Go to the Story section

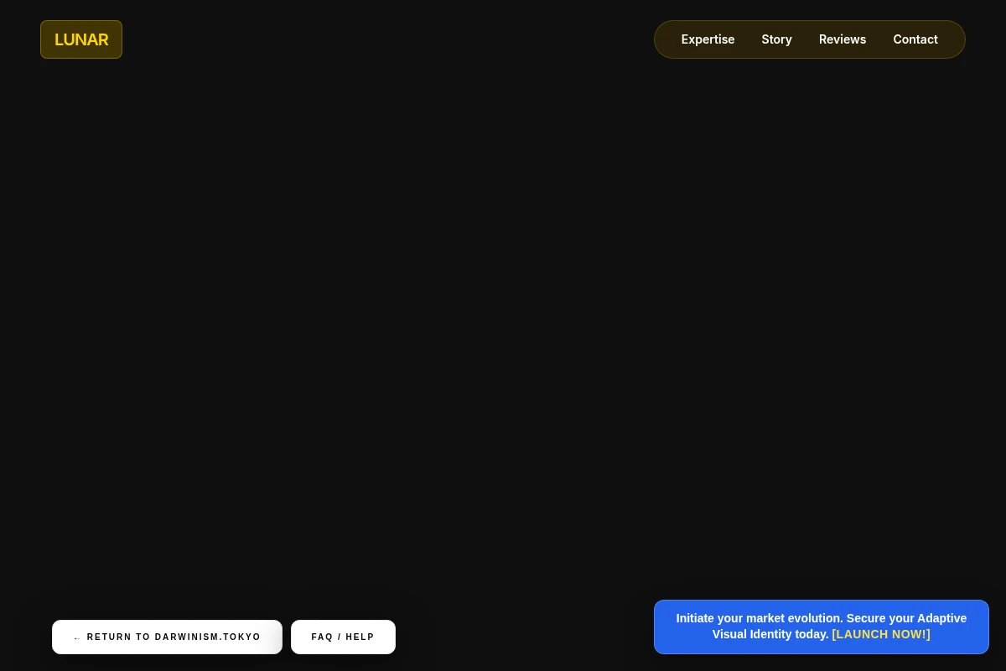(x=776, y=39)
